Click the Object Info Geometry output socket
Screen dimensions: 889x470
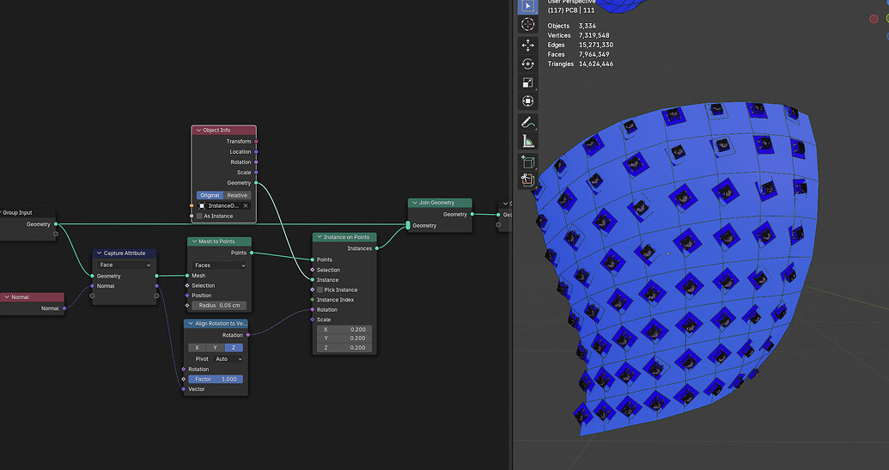point(256,182)
